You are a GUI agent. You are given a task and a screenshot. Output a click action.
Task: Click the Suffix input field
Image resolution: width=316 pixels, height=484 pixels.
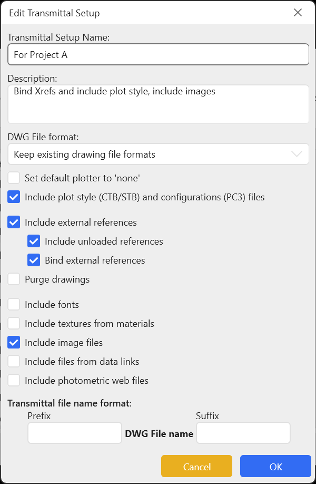[x=243, y=433]
